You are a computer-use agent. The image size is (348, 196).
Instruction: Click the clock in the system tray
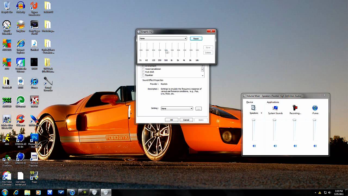click(338, 193)
